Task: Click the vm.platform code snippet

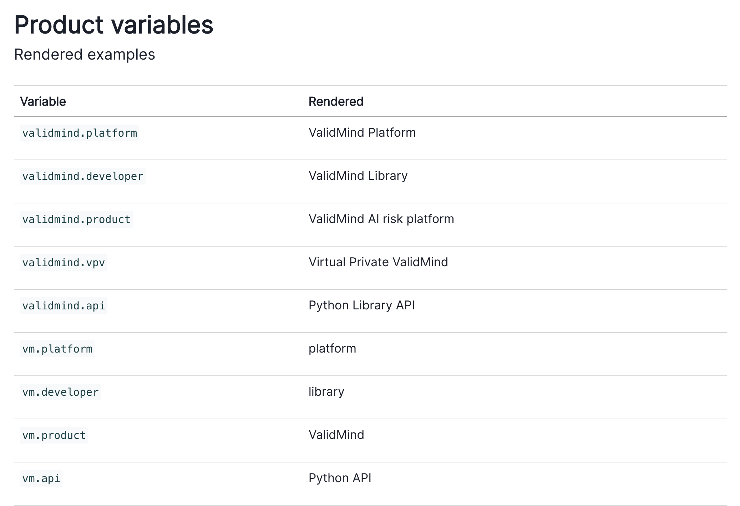Action: pyautogui.click(x=57, y=349)
